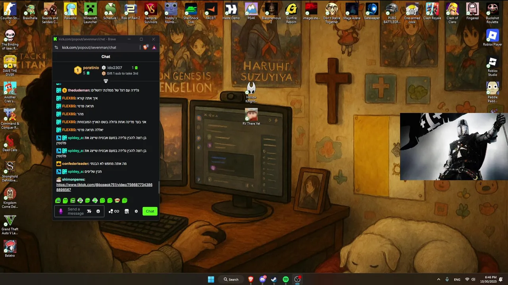This screenshot has width=508, height=285.
Task: Select the Gunfire Reborn icon
Action: [x=291, y=13]
